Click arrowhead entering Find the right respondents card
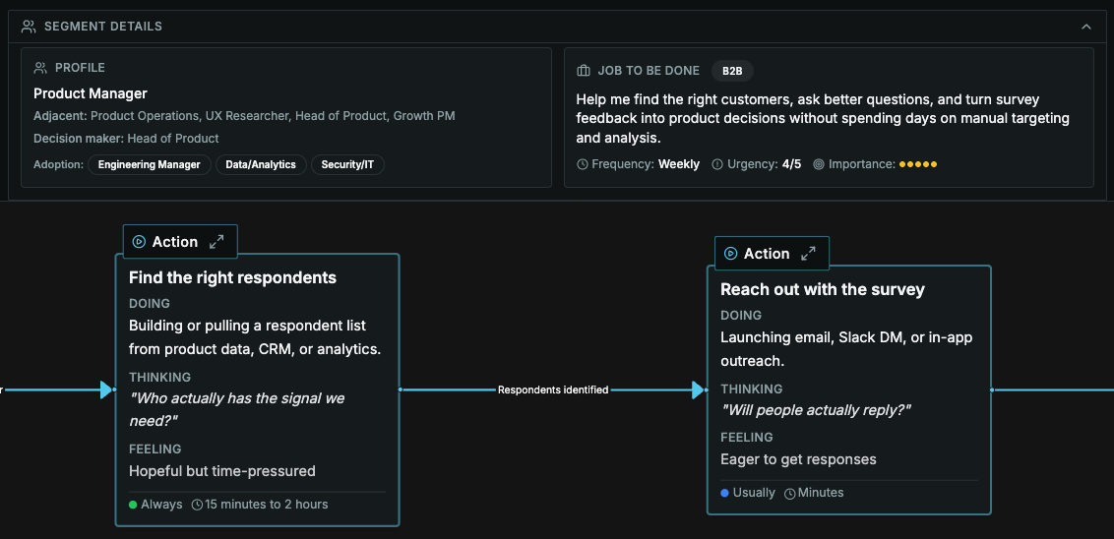 106,389
